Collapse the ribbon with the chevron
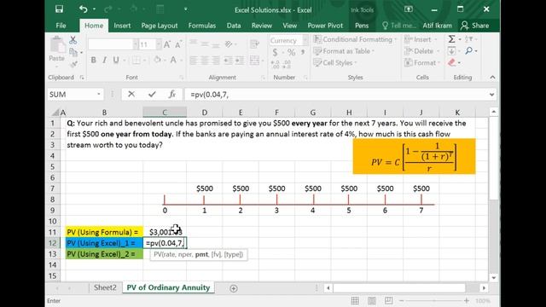The width and height of the screenshot is (546, 307). pyautogui.click(x=492, y=78)
